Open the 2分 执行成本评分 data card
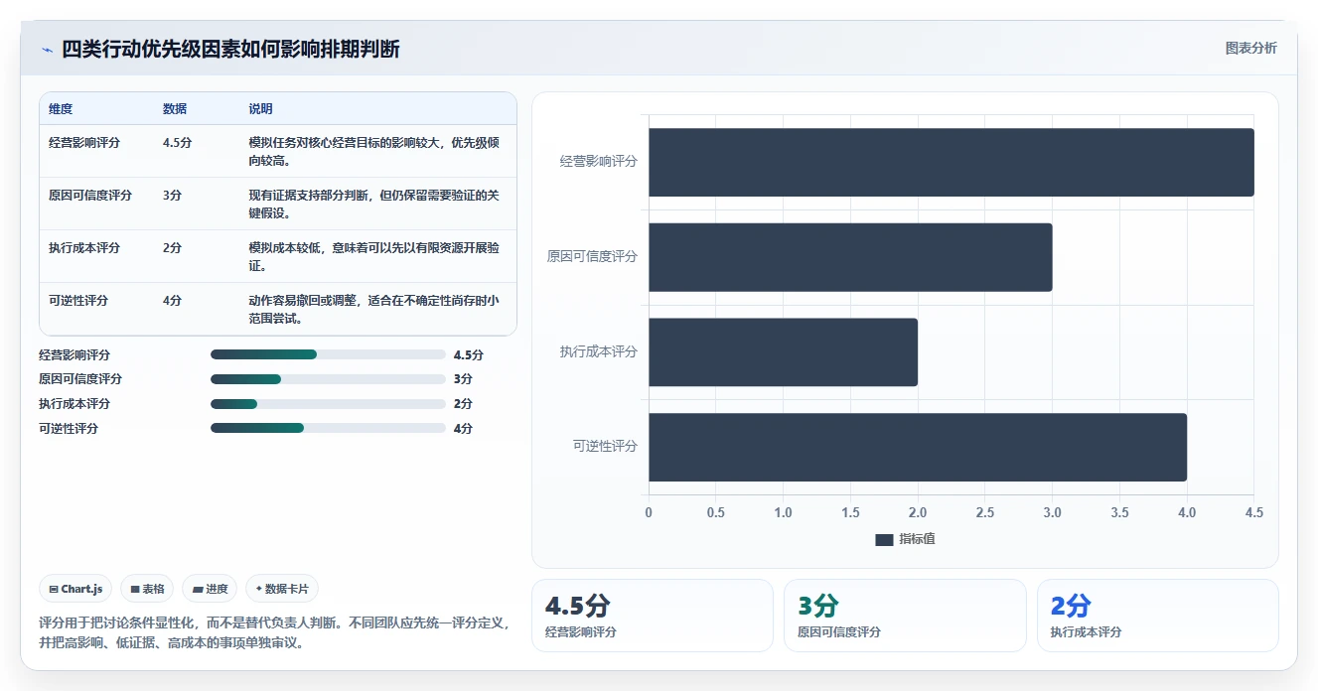This screenshot has height=691, width=1318. point(1158,616)
